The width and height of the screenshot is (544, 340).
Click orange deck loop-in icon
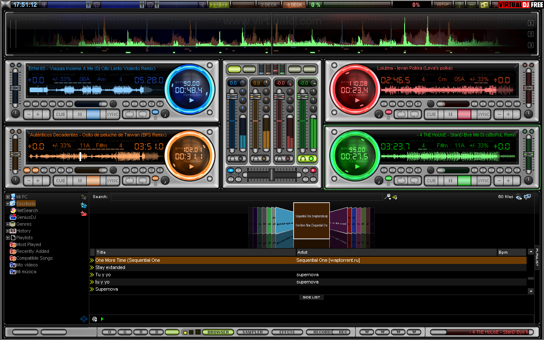point(130,181)
